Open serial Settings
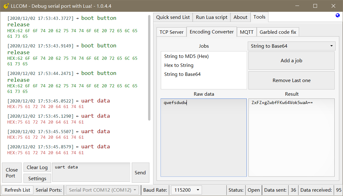This screenshot has height=196, width=343. 37,178
